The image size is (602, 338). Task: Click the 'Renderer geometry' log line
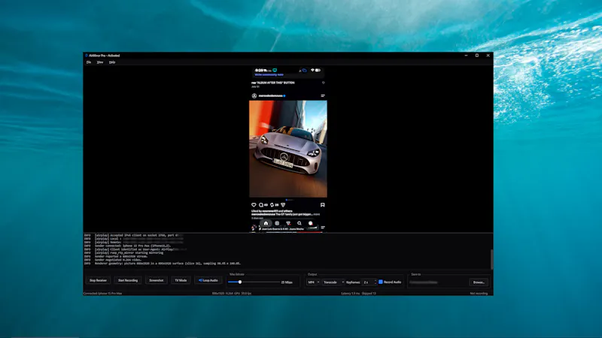(168, 264)
